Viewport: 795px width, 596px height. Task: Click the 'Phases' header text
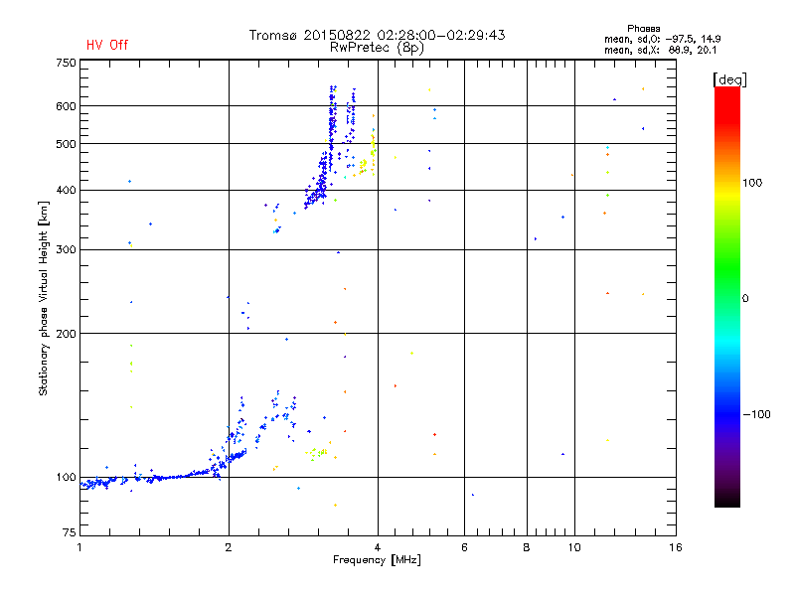coord(643,29)
